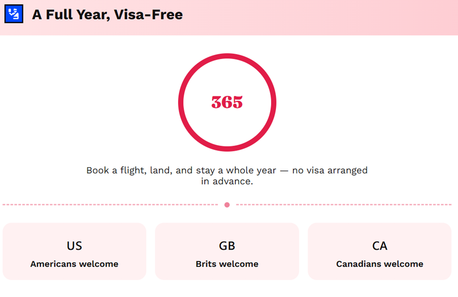Click the pink dot on the divider
Screen dimensions: 458x297
point(227,205)
